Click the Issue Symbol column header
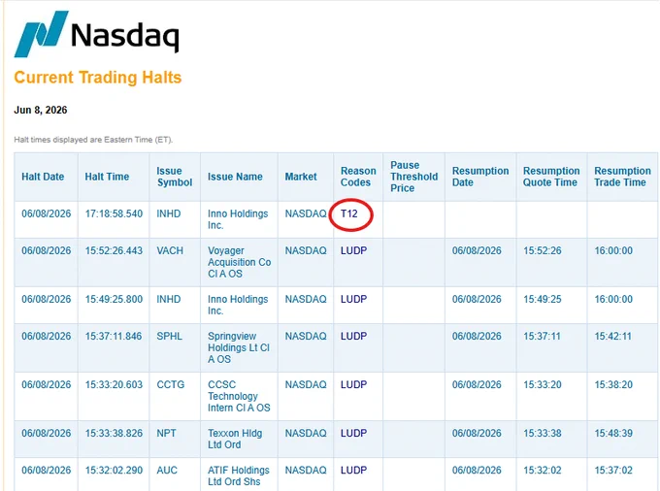660x491 pixels. [x=175, y=177]
